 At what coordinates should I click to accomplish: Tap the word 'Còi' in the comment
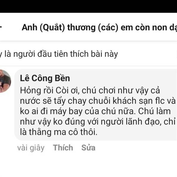coord(62,91)
